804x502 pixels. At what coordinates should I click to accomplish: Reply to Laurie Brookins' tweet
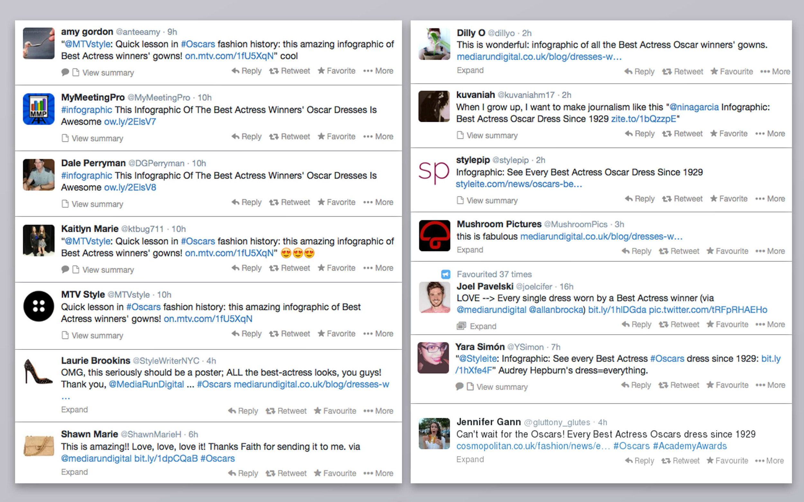tap(243, 411)
